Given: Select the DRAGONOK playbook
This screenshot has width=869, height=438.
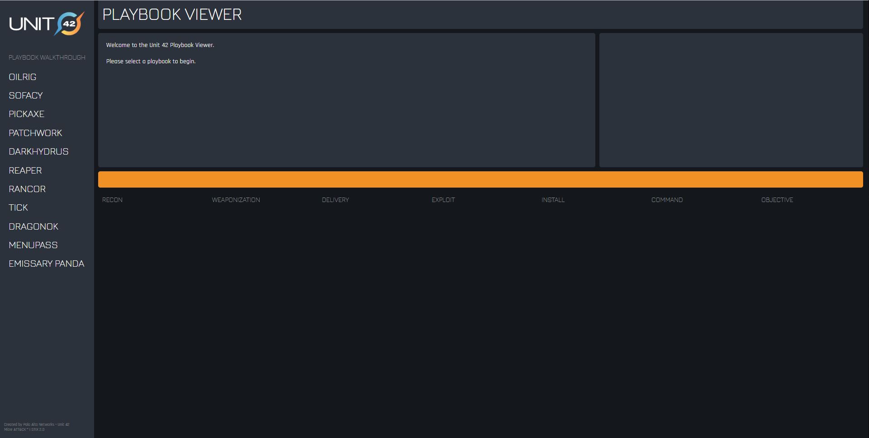Looking at the screenshot, I should click(x=33, y=226).
